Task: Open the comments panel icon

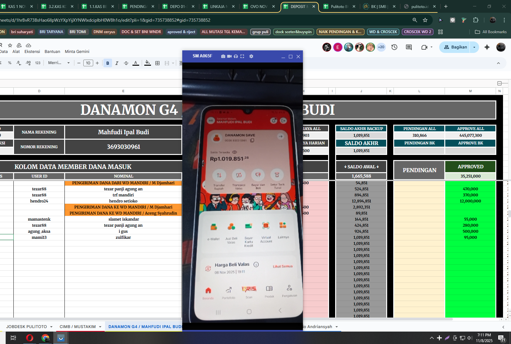Action: click(x=409, y=47)
